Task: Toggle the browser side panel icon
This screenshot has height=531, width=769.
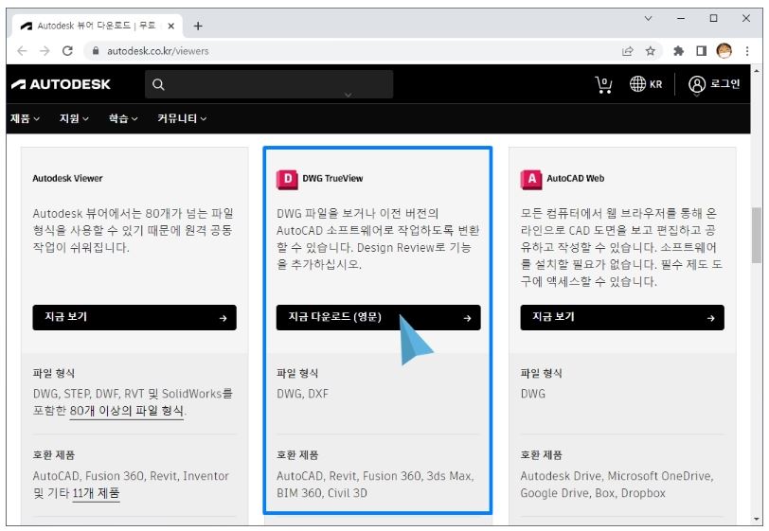Action: coord(702,51)
